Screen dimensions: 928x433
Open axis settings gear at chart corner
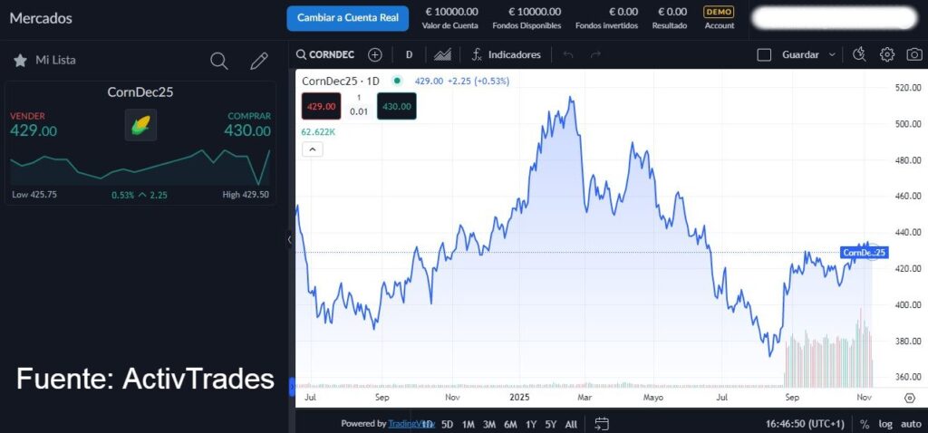(910, 398)
